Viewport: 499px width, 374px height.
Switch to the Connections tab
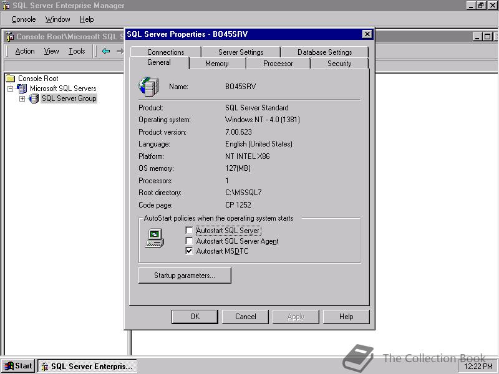(165, 52)
